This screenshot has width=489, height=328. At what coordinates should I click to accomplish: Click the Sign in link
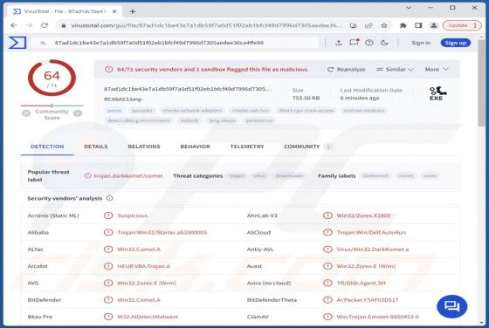click(421, 43)
